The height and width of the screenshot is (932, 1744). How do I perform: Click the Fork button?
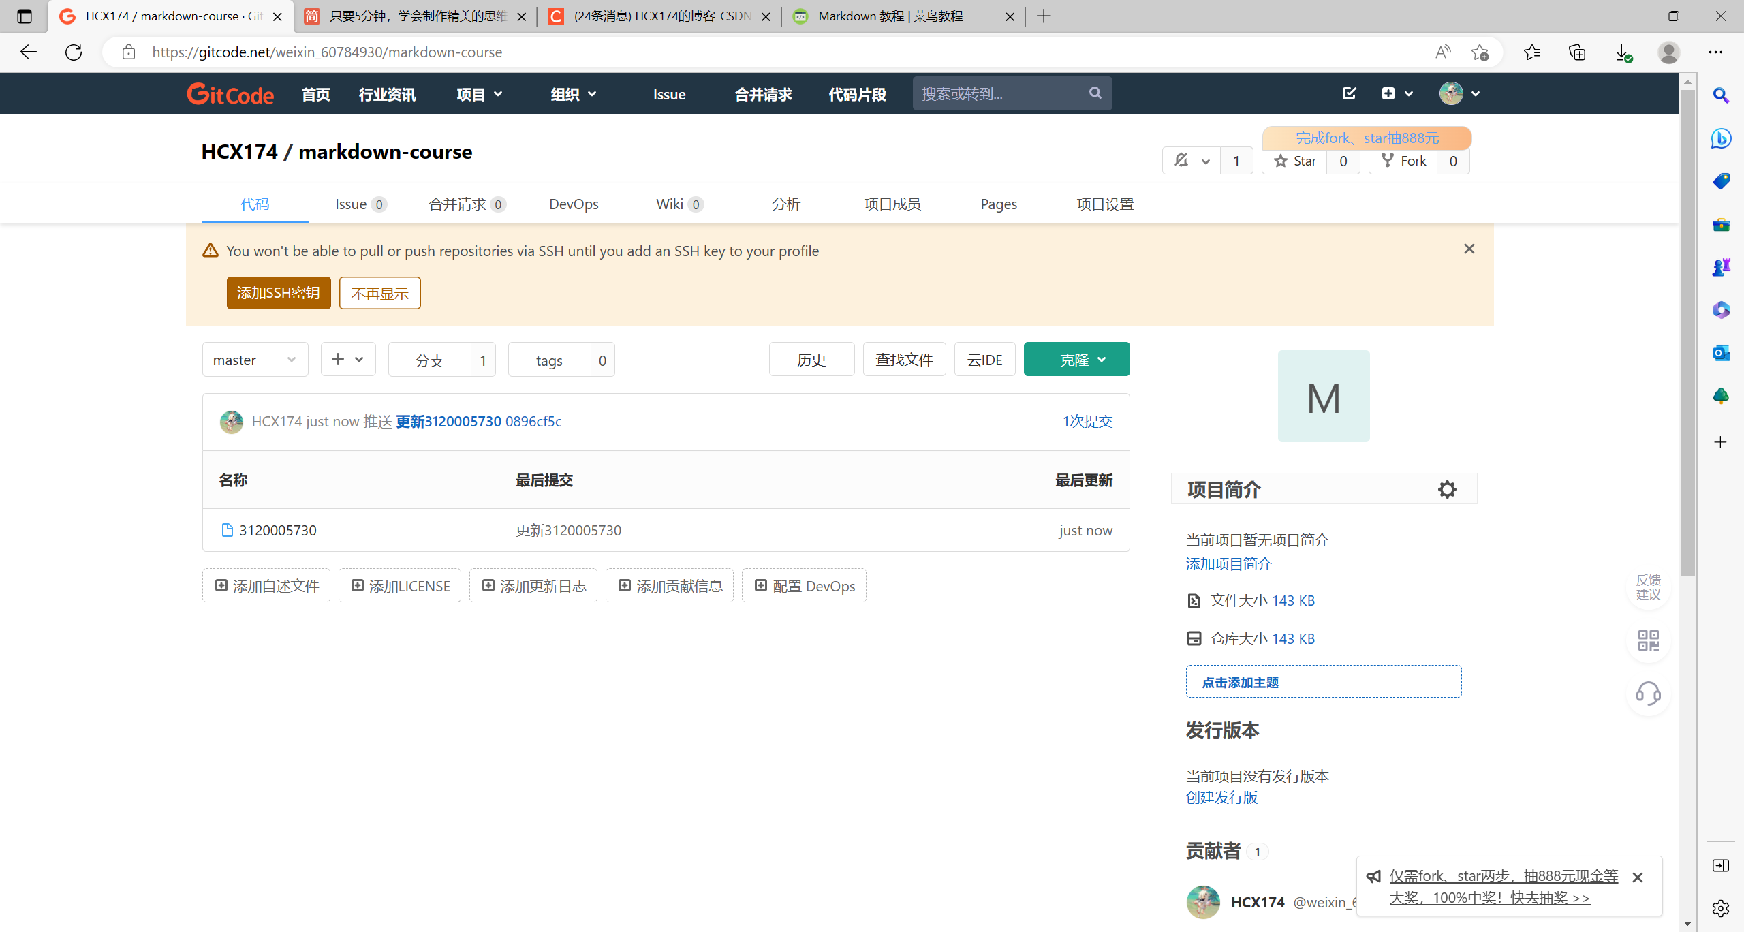pyautogui.click(x=1403, y=161)
